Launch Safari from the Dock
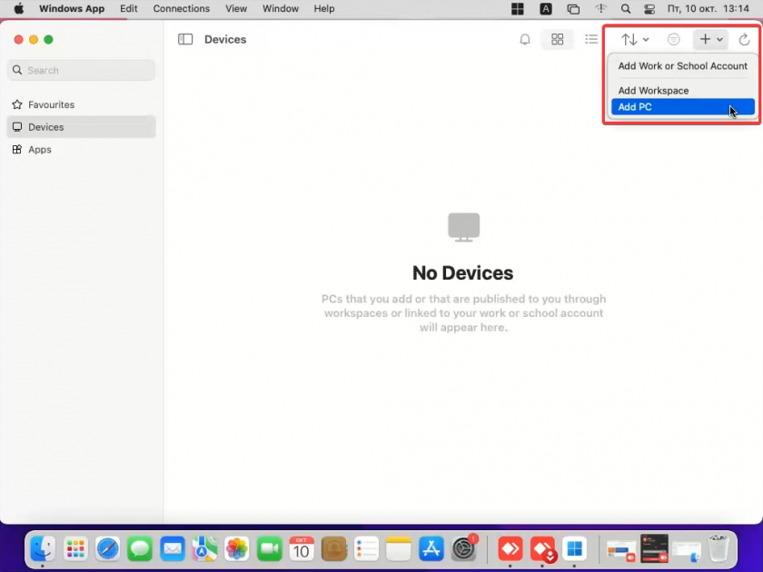Screen dimensions: 763x572 (x=107, y=549)
